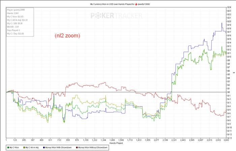This screenshot has width=236, height=151.
Task: Click the x-axis tick label 2,321
Action: click(x=174, y=140)
